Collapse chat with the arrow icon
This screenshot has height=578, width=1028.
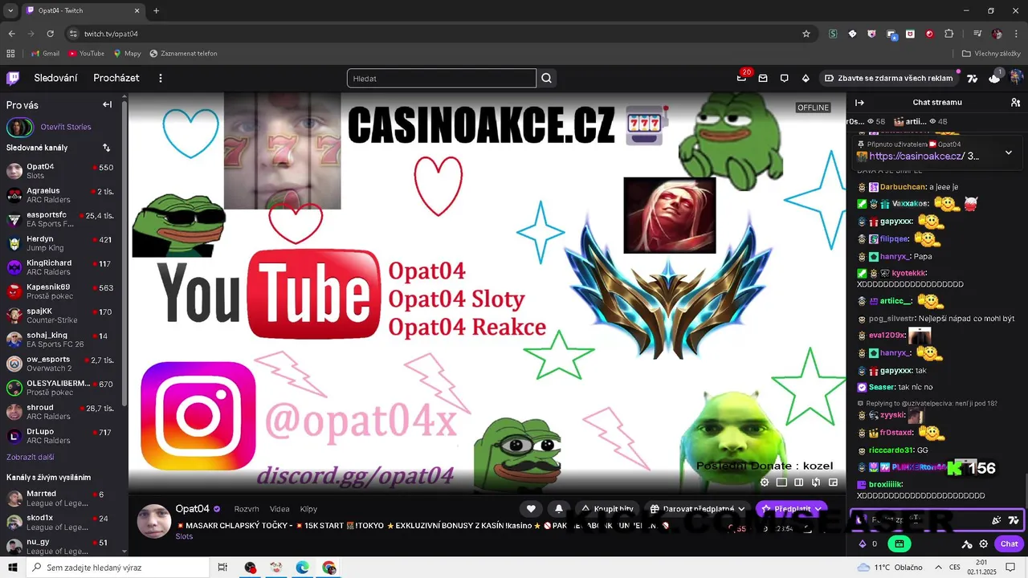[x=859, y=103]
